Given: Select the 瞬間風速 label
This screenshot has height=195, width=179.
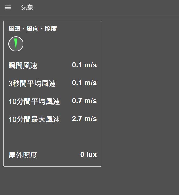Looking at the screenshot, I should tap(23, 65).
